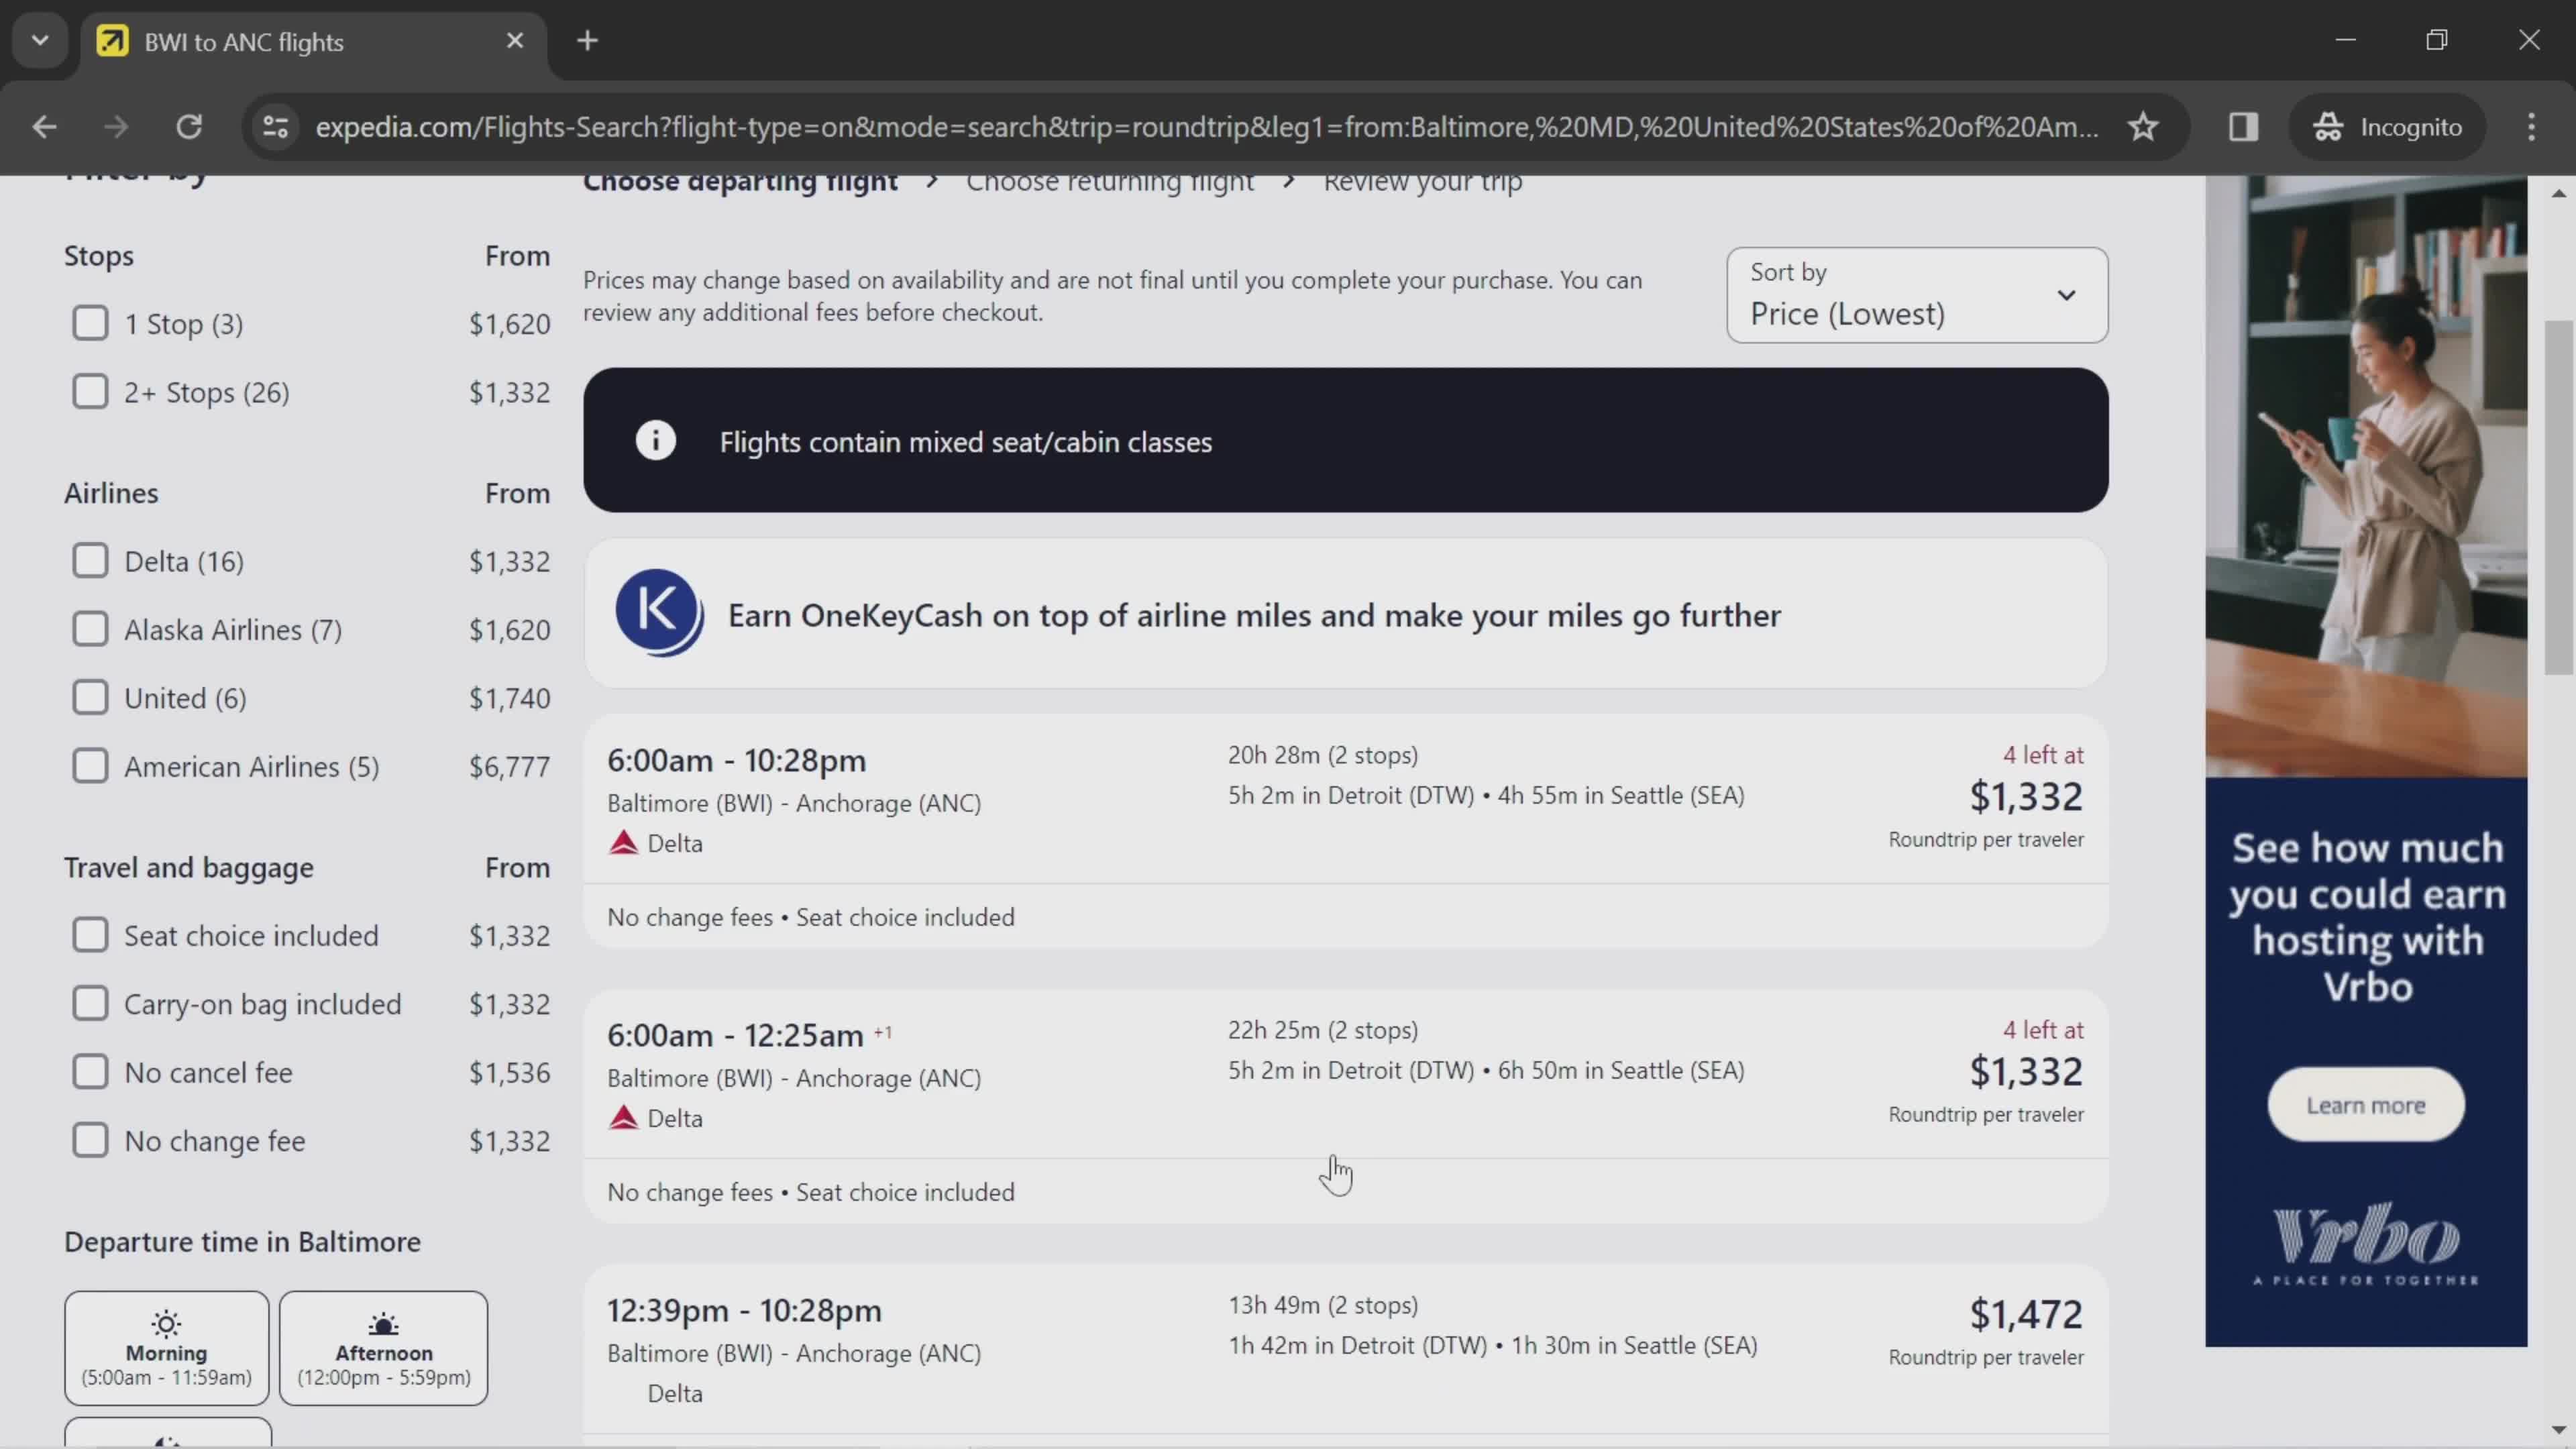Toggle the Seat choice included filter
Image resolution: width=2576 pixels, height=1449 pixels.
pos(91,934)
